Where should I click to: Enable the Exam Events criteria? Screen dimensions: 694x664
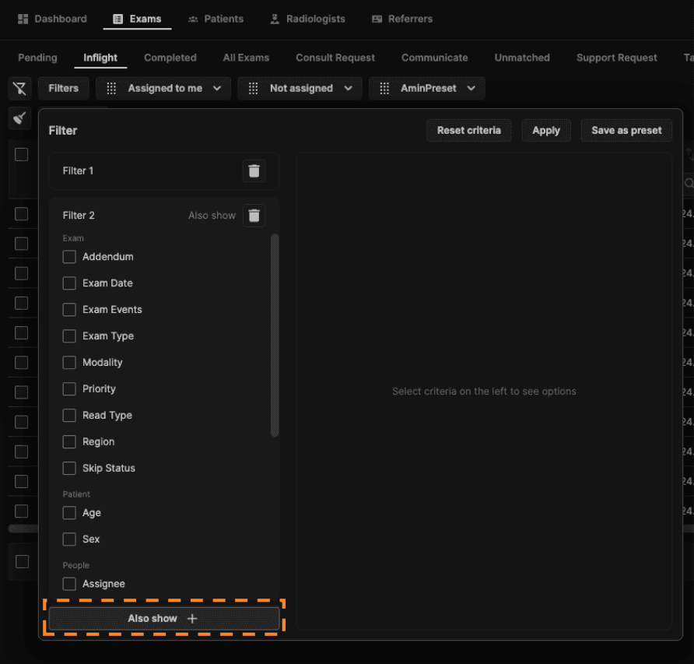tap(69, 310)
